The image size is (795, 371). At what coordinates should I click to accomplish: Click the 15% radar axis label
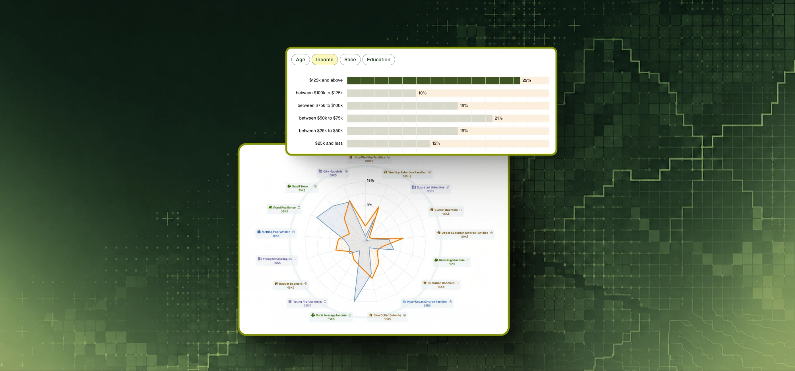pyautogui.click(x=370, y=181)
